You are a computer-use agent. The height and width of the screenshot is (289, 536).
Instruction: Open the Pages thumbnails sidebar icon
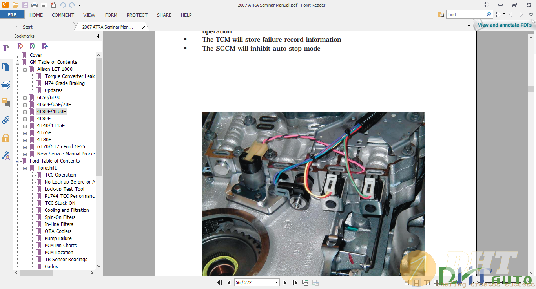click(6, 67)
